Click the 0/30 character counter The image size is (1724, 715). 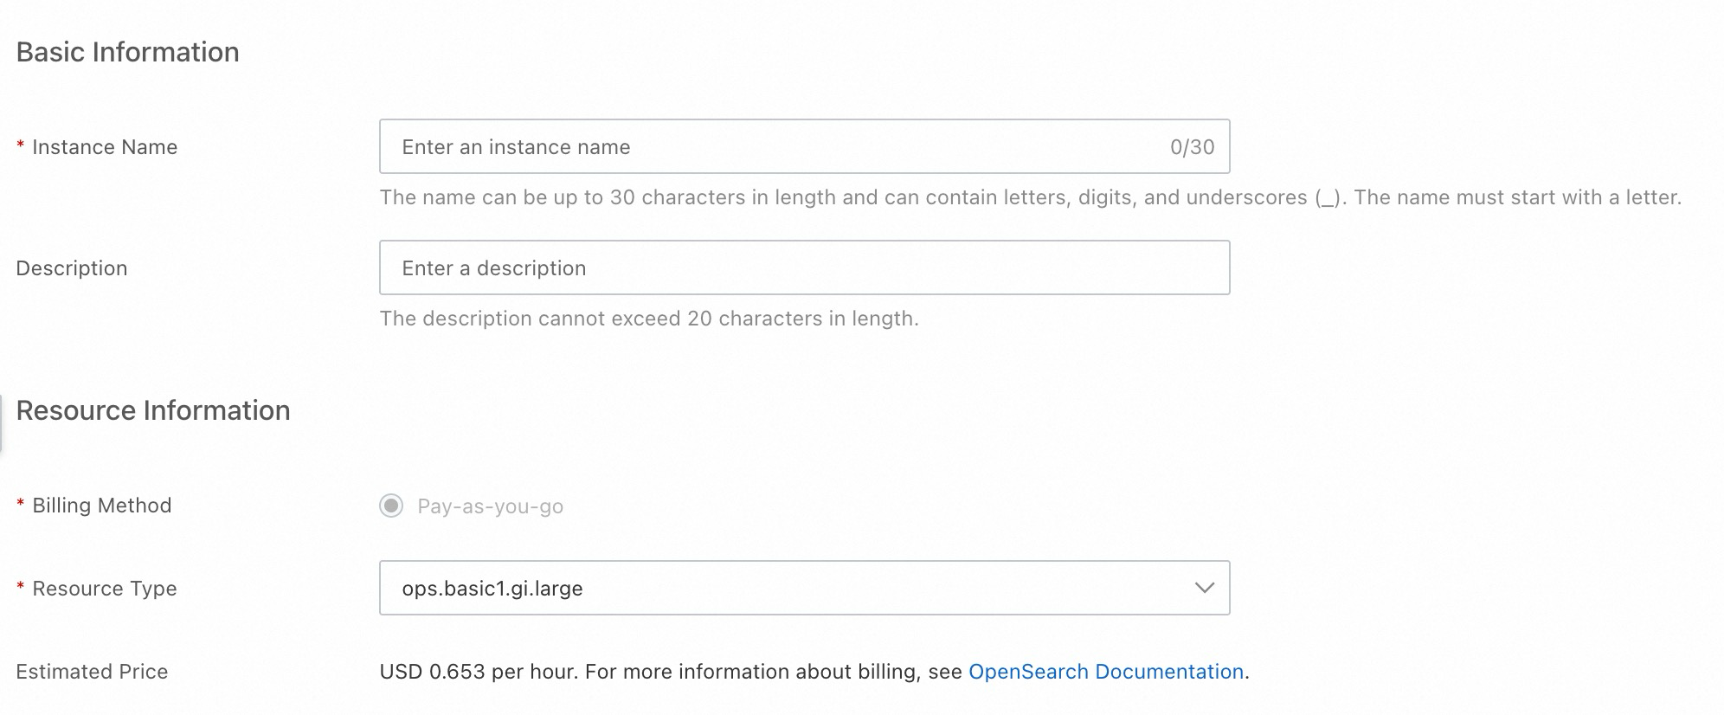point(1192,147)
